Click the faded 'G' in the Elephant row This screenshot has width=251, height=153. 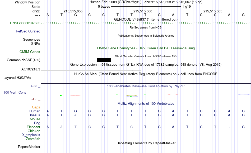(x=90, y=127)
